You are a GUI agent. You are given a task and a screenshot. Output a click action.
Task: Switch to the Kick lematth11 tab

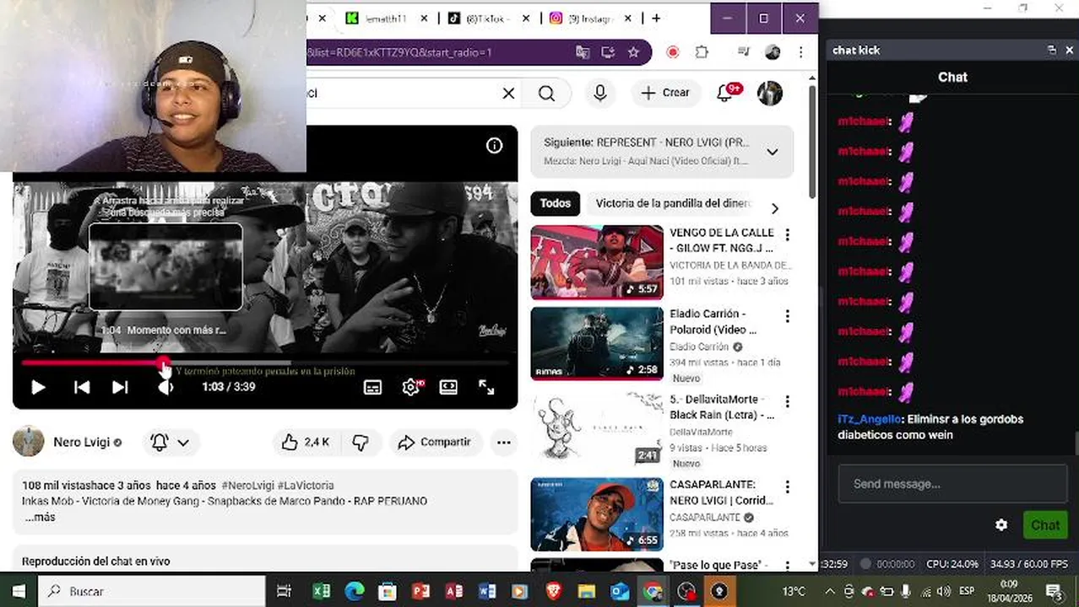tap(387, 18)
